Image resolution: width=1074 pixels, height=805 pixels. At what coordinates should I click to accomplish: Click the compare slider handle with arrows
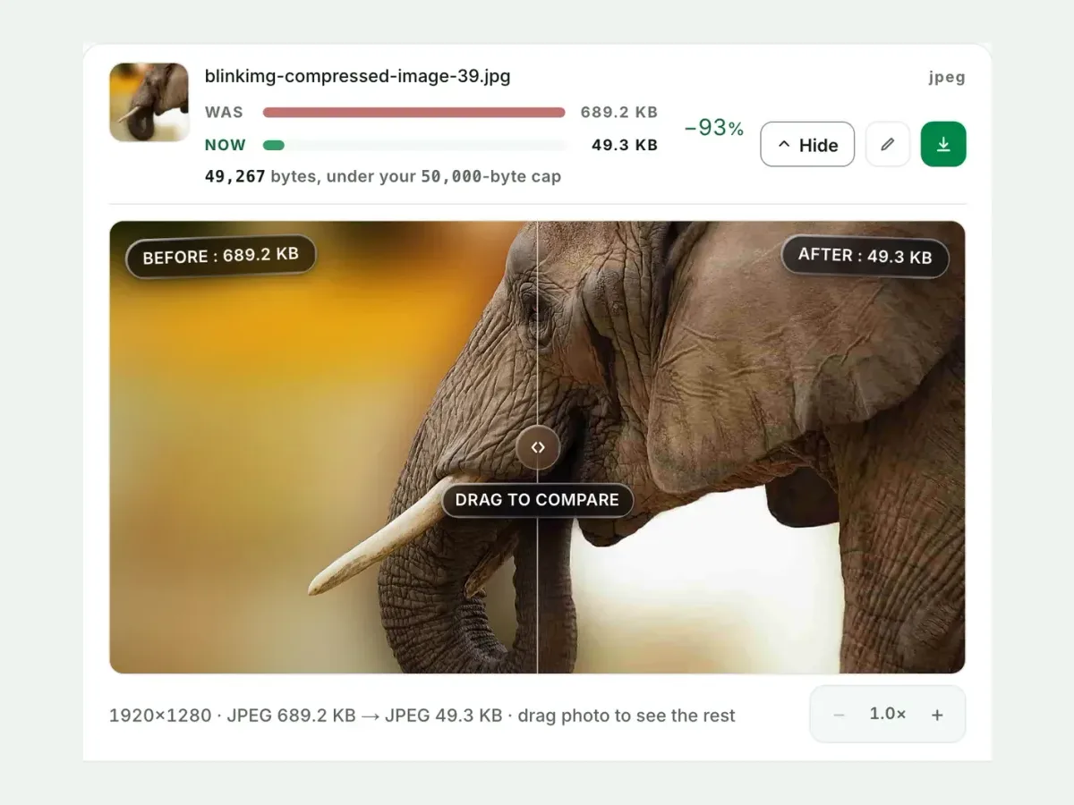[x=538, y=447]
